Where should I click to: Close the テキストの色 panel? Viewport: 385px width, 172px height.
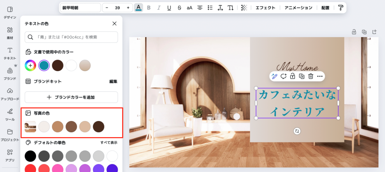115,24
